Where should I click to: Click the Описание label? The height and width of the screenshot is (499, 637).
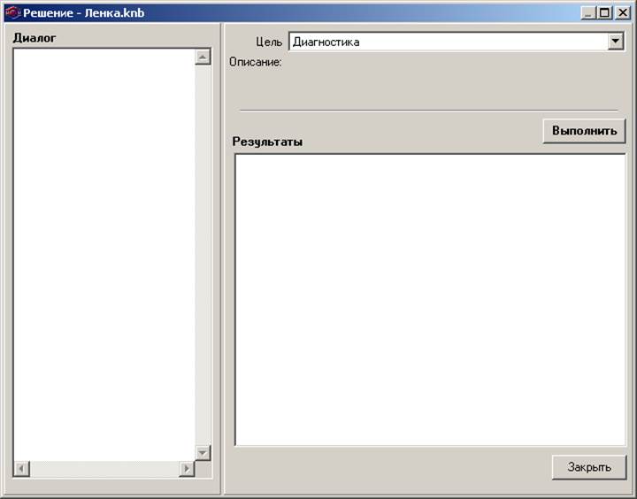[255, 62]
